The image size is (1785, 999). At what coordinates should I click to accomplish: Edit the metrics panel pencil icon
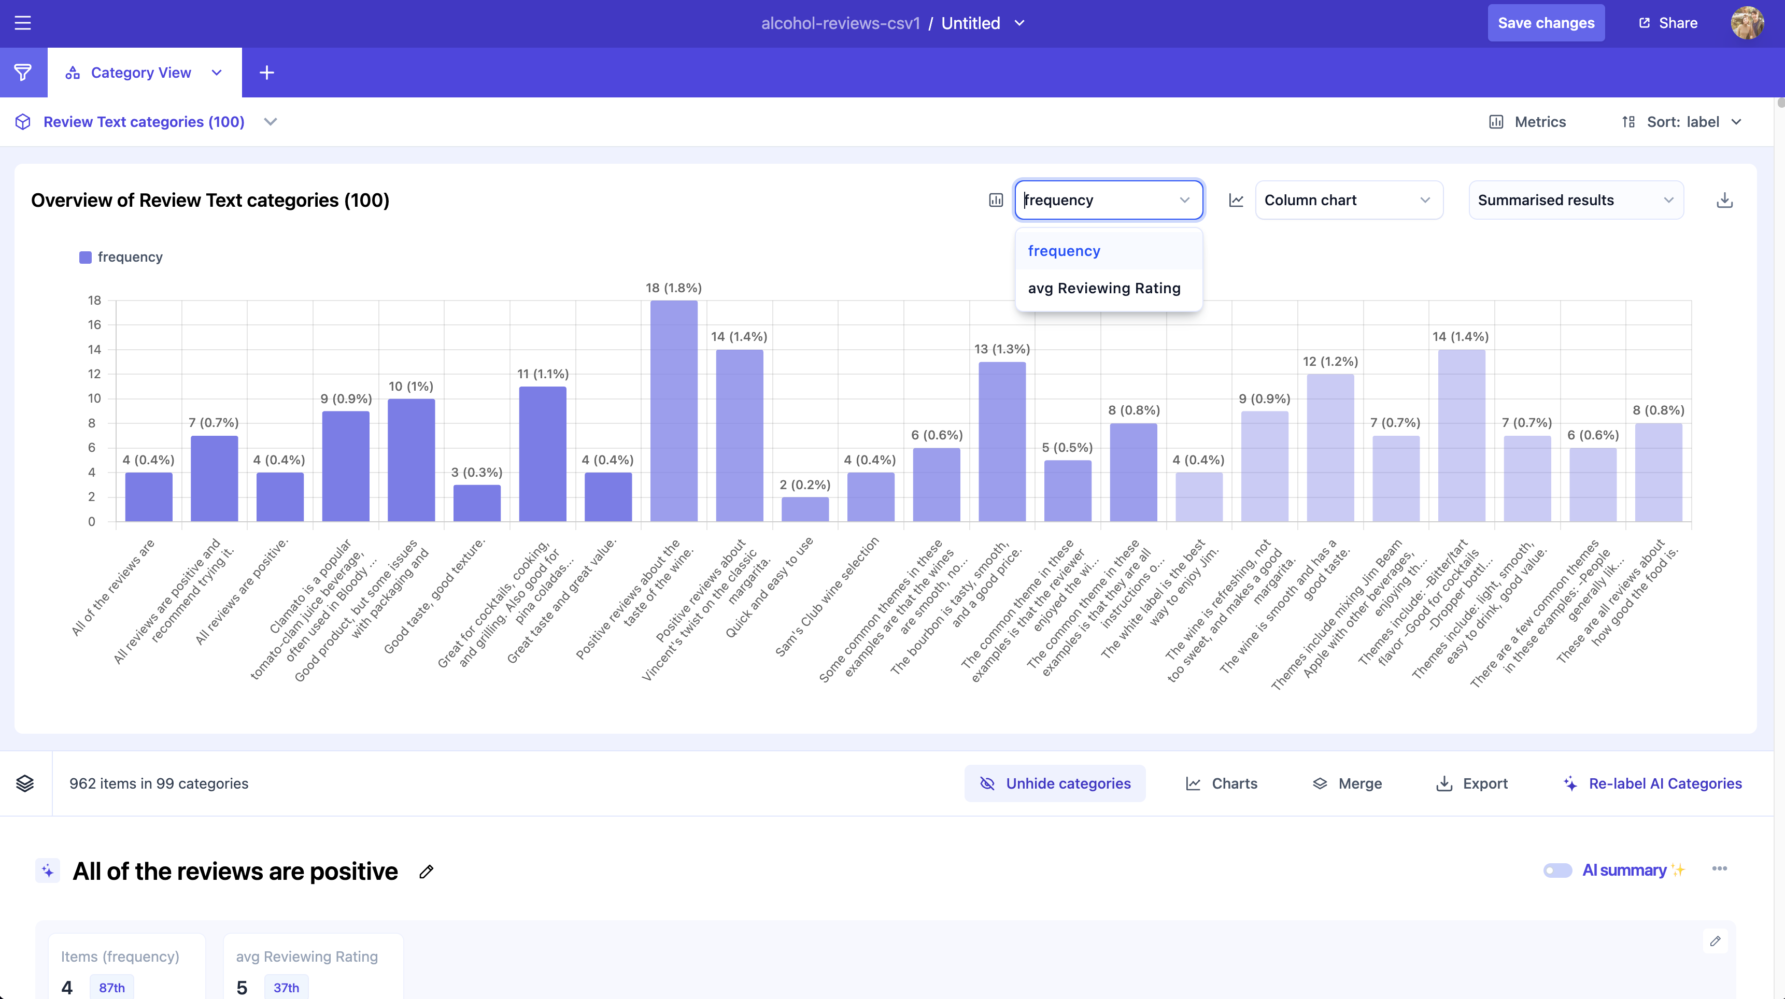(x=1715, y=941)
